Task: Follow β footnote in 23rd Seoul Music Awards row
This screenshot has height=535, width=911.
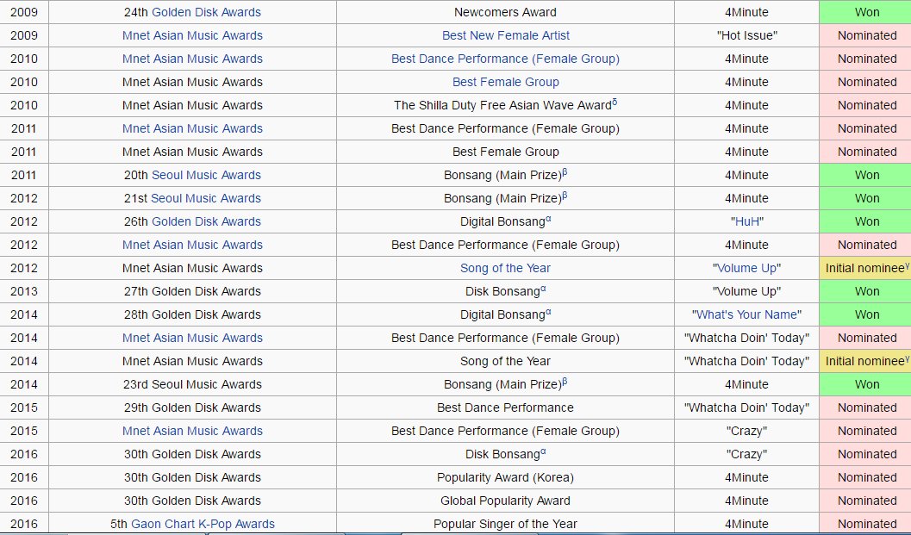Action: [x=565, y=381]
